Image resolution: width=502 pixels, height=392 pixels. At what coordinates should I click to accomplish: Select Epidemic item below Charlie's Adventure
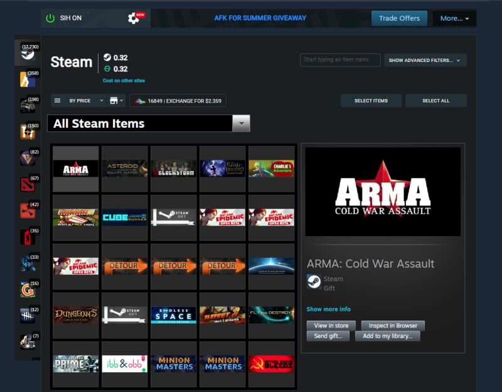tap(272, 218)
